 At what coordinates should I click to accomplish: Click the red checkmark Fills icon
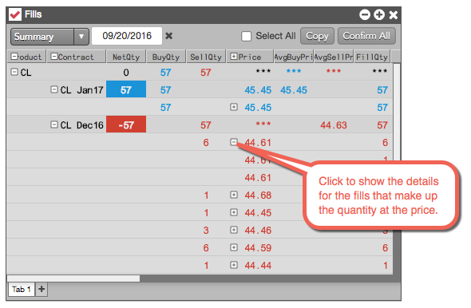click(x=15, y=14)
